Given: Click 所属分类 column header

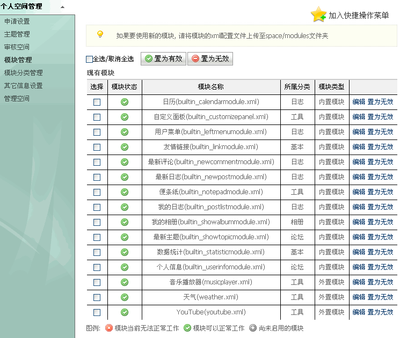Looking at the screenshot, I should tap(297, 87).
